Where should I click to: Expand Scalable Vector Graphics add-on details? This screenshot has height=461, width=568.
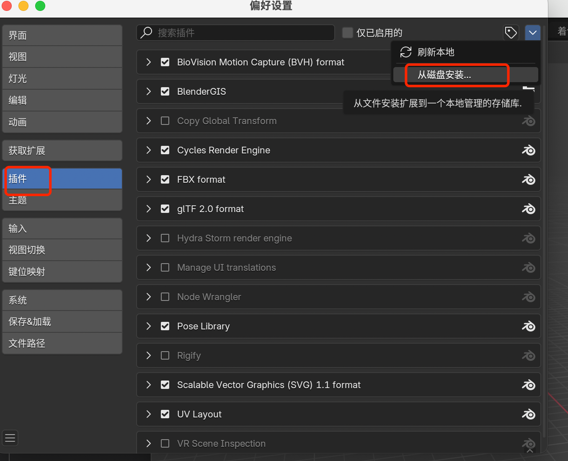coord(148,385)
